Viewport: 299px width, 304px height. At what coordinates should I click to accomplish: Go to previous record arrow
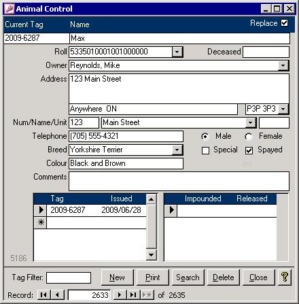pos(58,294)
